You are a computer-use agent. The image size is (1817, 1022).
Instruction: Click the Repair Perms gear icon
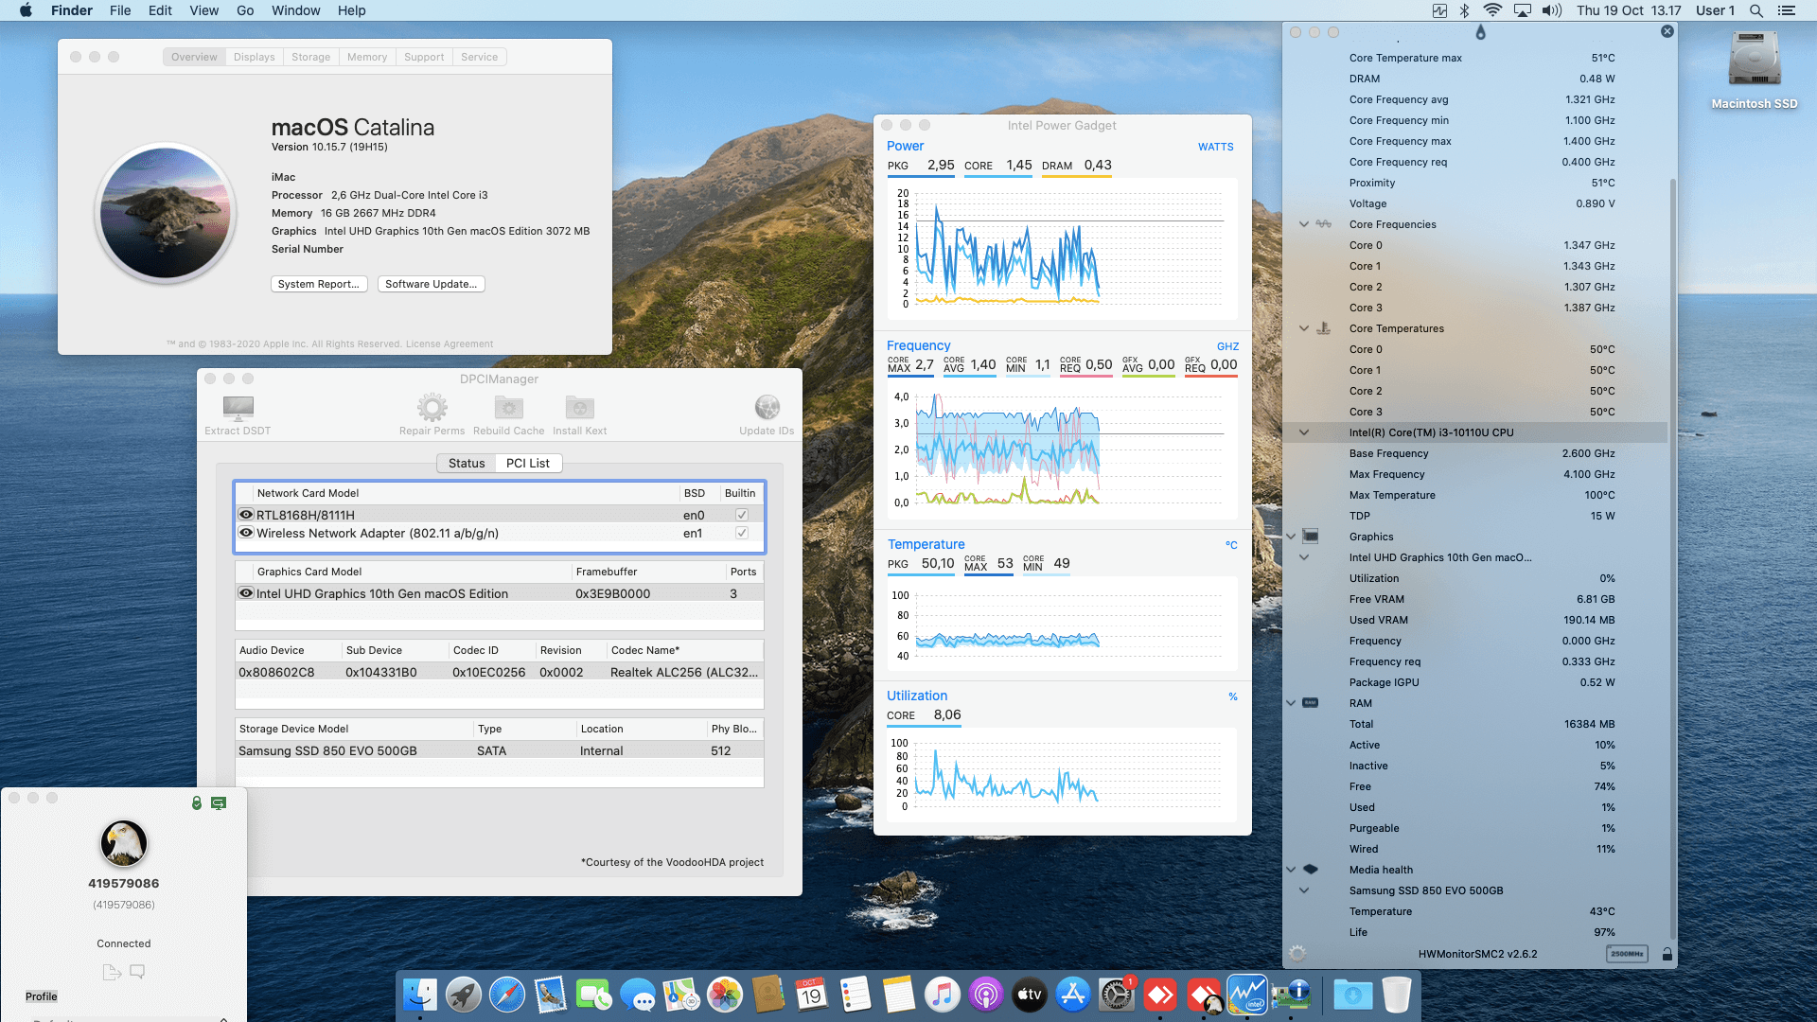[432, 408]
